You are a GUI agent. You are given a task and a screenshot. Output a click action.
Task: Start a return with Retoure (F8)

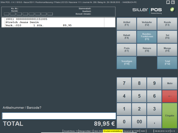pyautogui.click(x=147, y=49)
